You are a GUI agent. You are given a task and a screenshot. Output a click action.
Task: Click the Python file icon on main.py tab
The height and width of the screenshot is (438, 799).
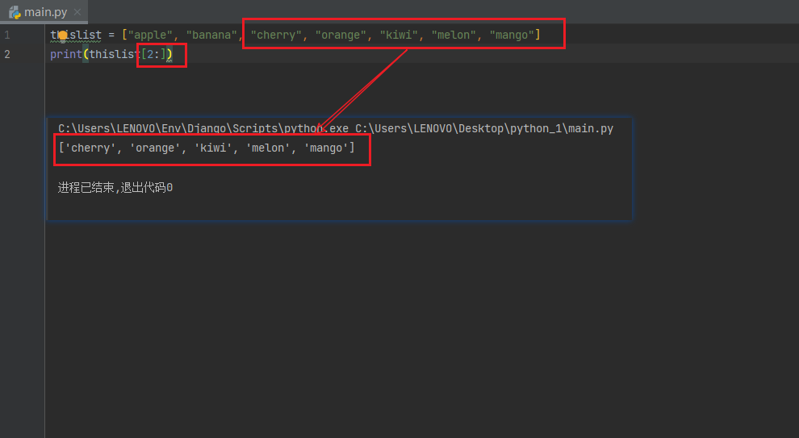pyautogui.click(x=15, y=12)
